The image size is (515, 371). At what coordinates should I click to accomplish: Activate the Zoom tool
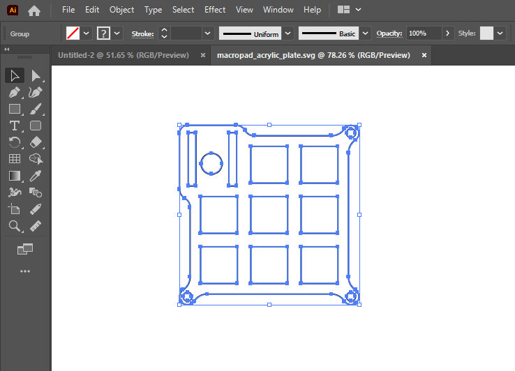[x=14, y=226]
